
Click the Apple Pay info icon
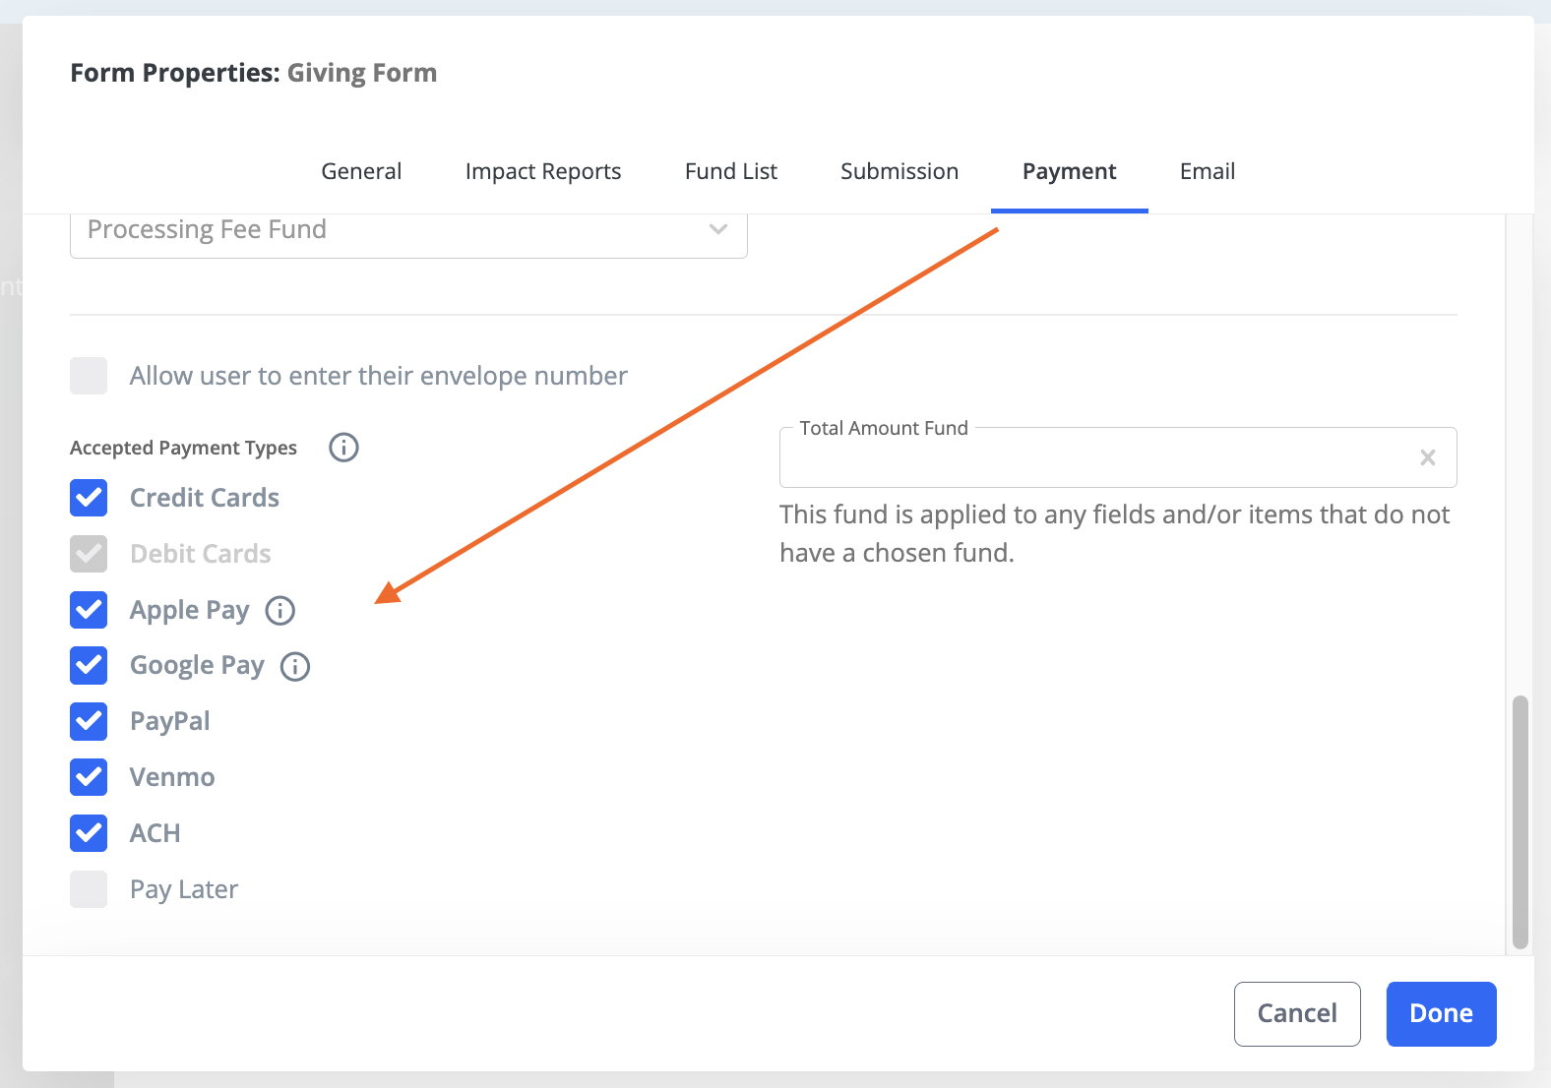tap(280, 611)
